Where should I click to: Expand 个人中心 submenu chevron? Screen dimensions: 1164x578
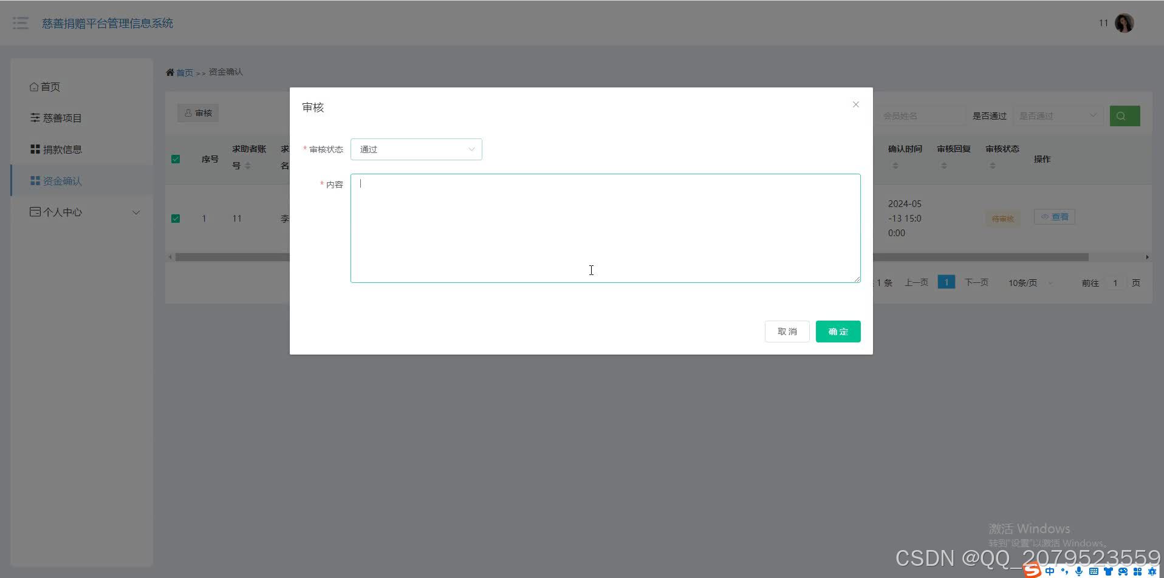[136, 212]
